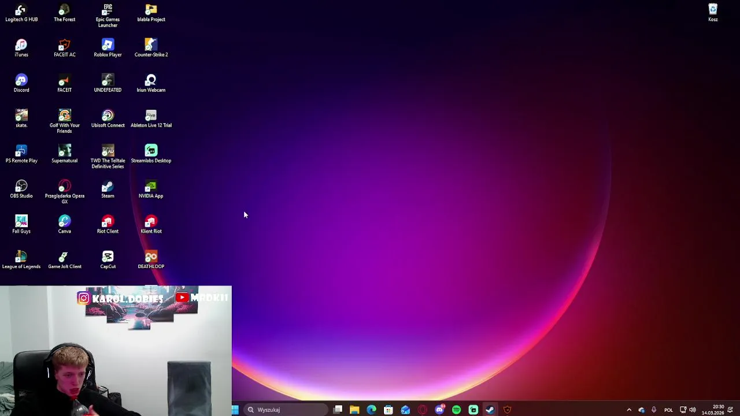
Task: Open Task View on the taskbar
Action: coord(338,410)
